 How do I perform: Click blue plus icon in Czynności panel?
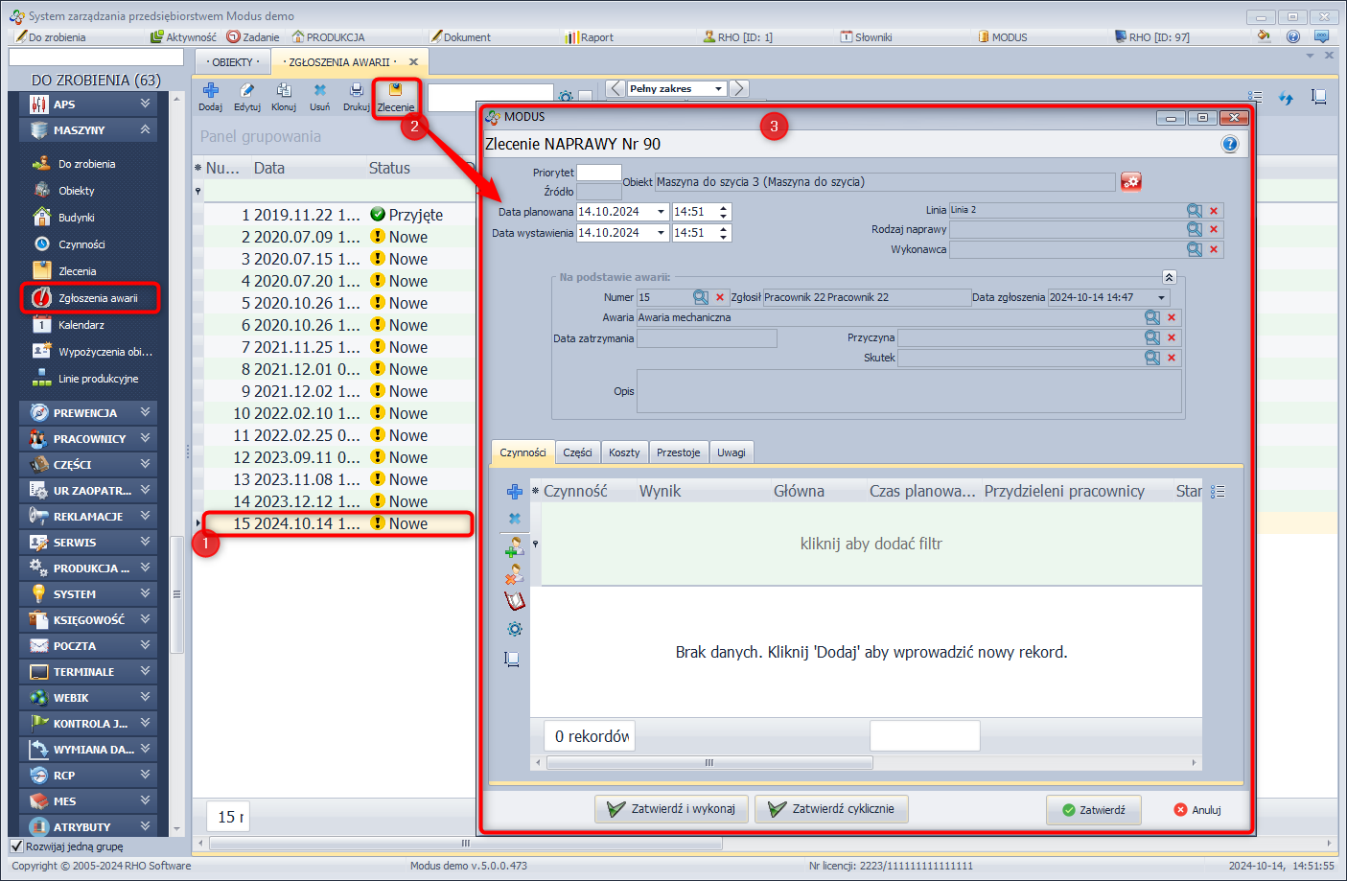click(x=515, y=492)
